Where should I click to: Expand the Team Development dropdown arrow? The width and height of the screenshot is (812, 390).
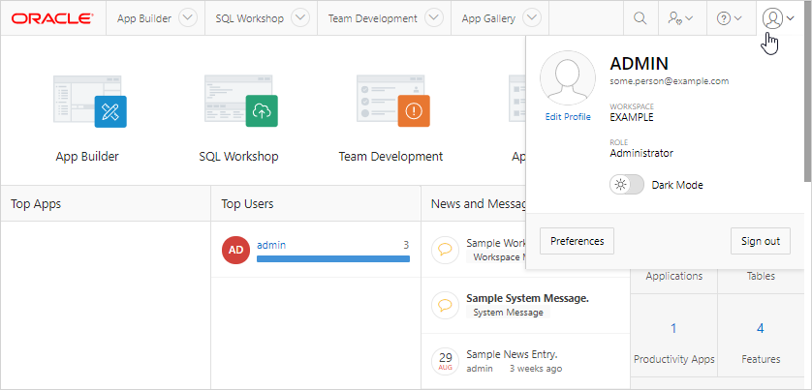pos(434,18)
